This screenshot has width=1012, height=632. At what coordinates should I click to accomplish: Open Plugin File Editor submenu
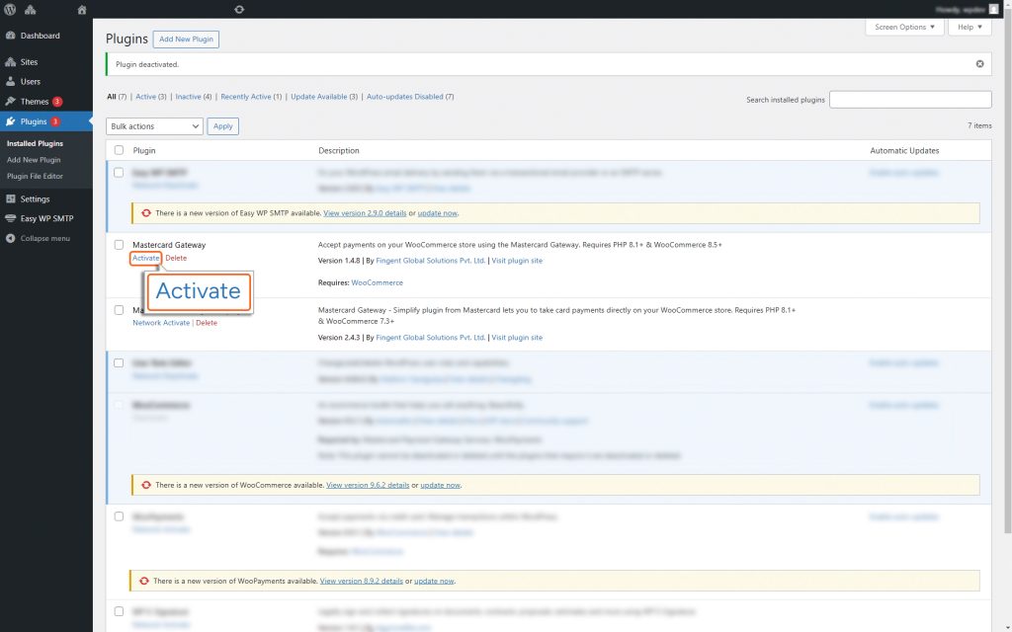[x=35, y=176]
